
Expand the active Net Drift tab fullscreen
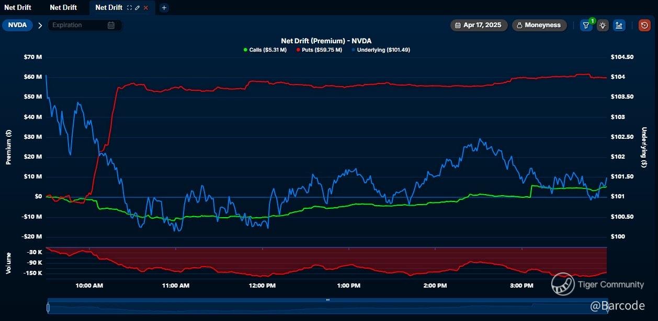pyautogui.click(x=129, y=8)
